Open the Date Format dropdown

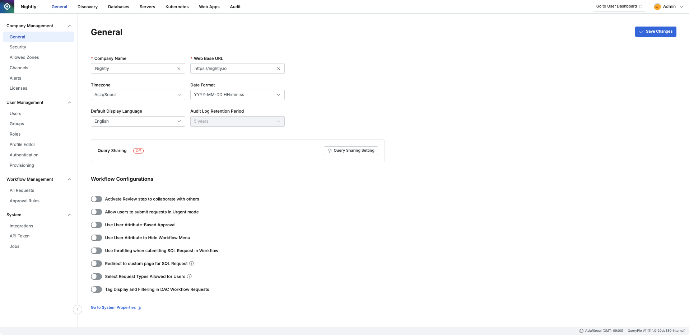237,95
